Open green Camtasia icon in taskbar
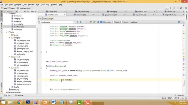The image size is (188, 105). pyautogui.click(x=79, y=102)
